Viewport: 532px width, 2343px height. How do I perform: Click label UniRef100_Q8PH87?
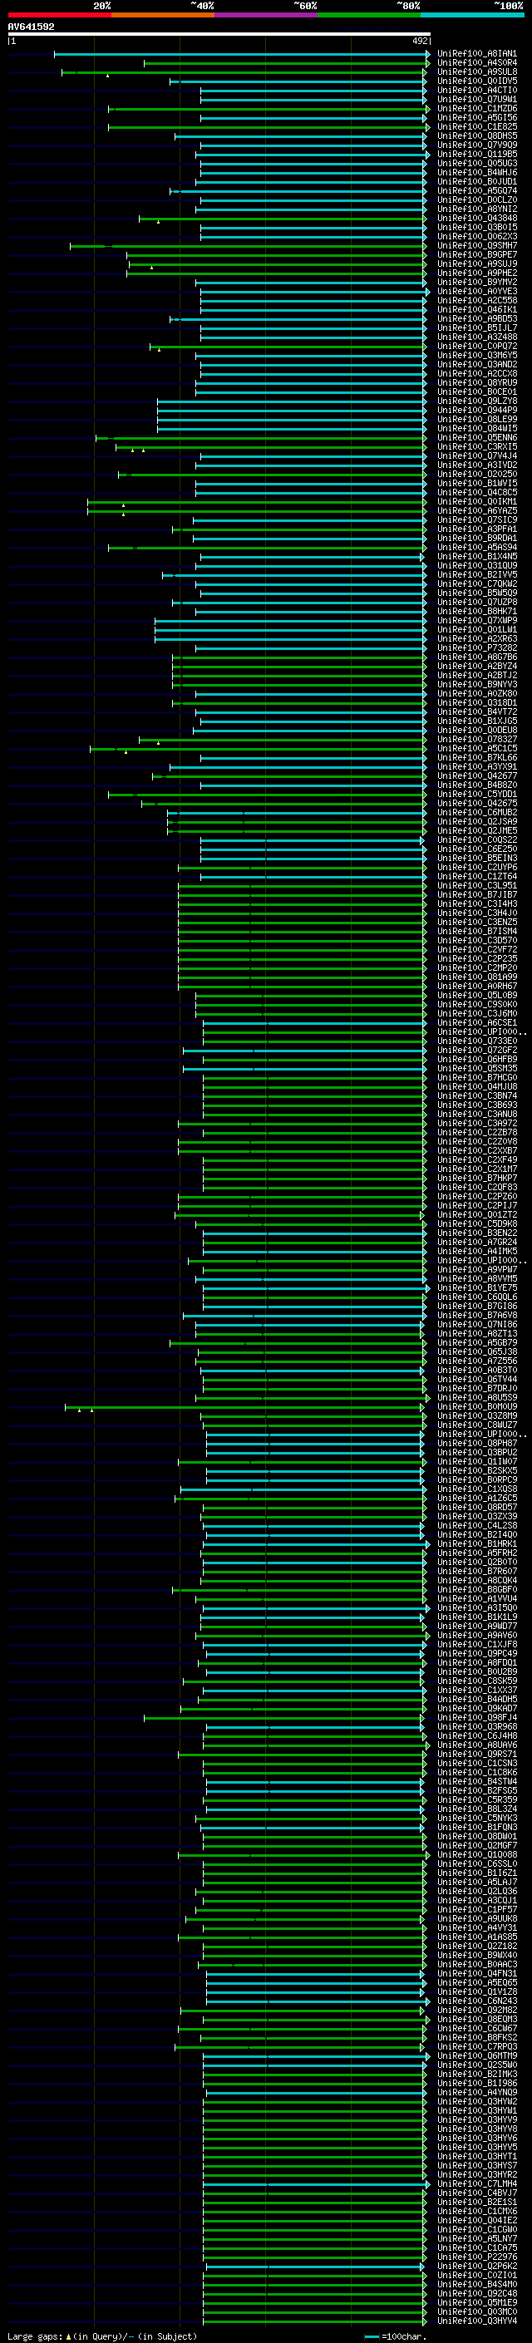point(476,1444)
